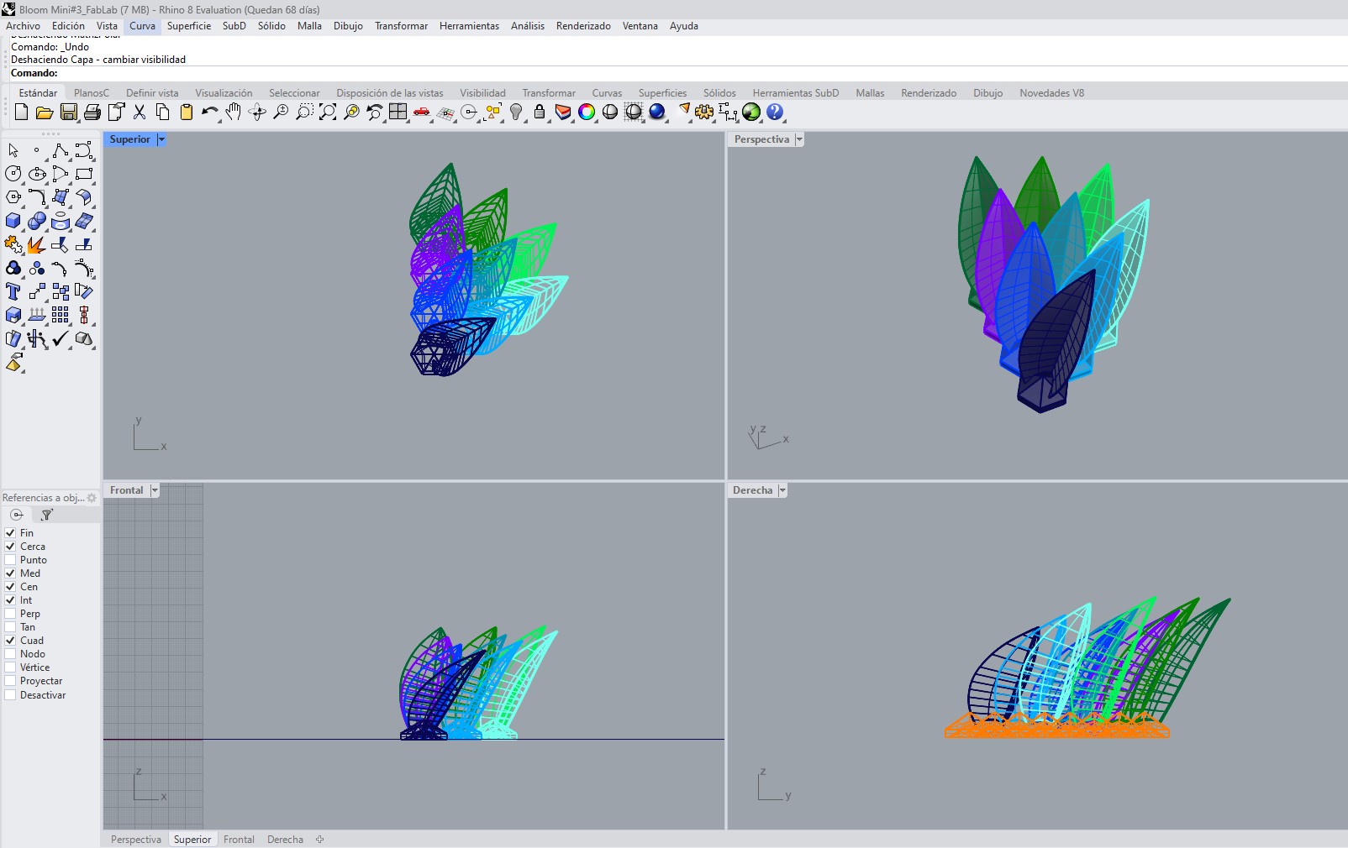Open the color wheel picker on the toolbar

click(x=586, y=112)
